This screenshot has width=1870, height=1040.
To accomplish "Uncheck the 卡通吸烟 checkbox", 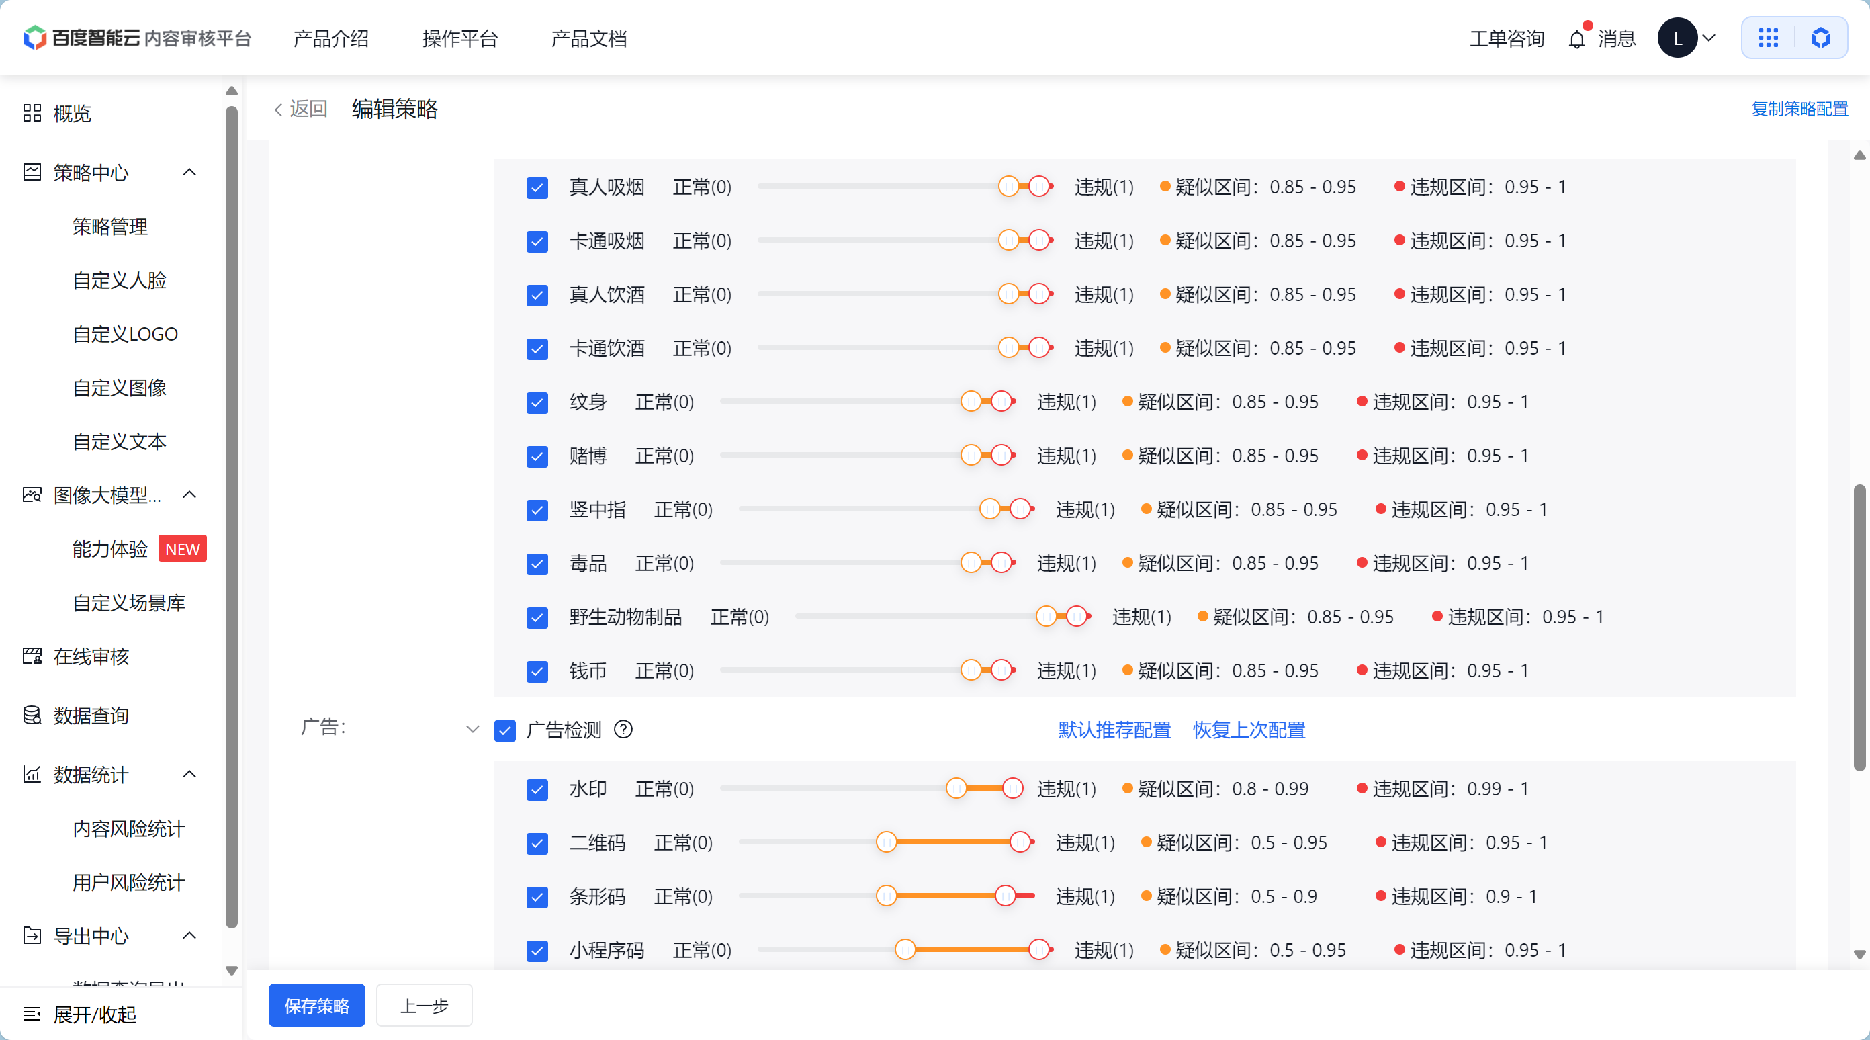I will 537,241.
